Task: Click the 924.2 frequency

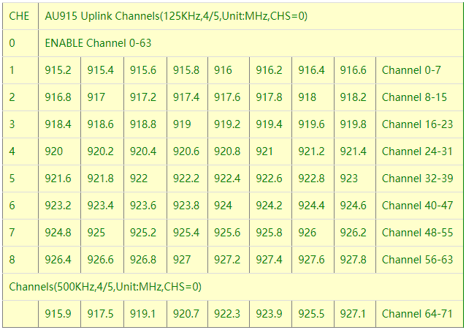Action: coord(269,206)
